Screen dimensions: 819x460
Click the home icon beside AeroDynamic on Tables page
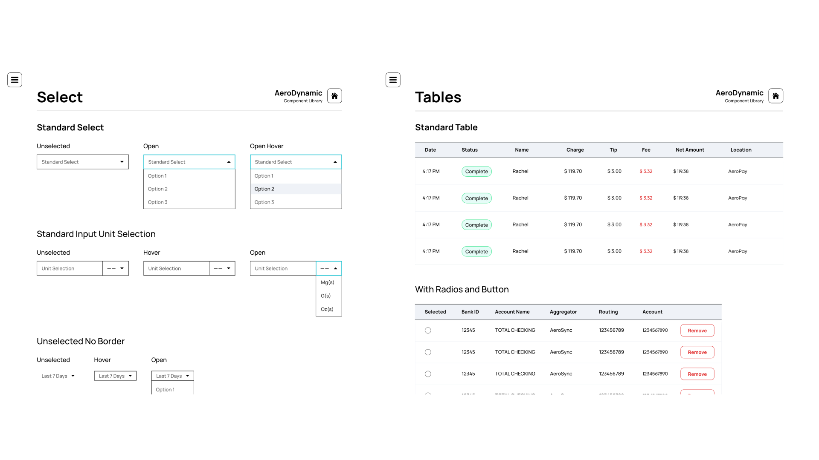775,95
